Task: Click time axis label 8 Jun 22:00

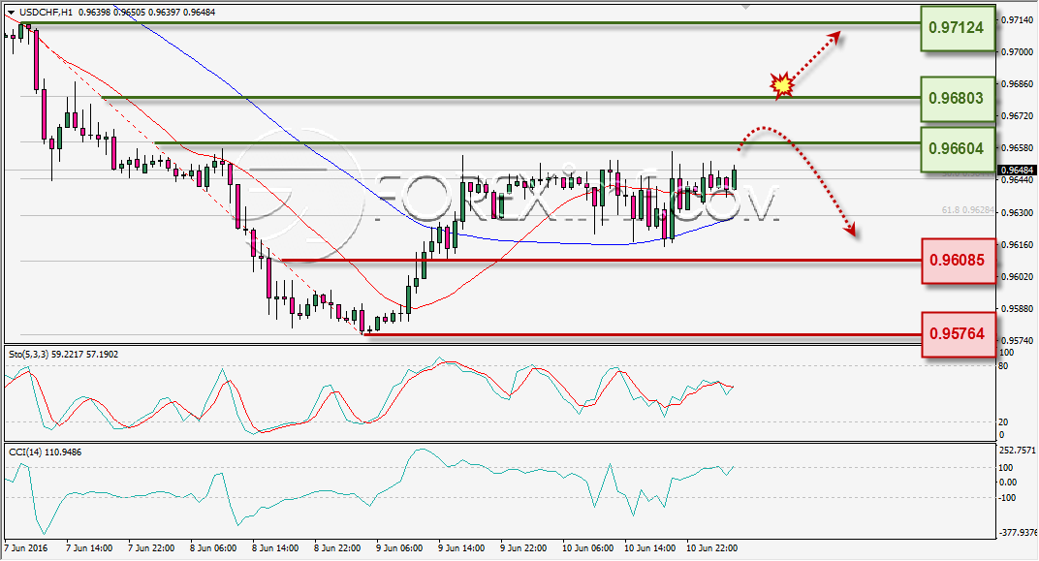Action: click(337, 548)
